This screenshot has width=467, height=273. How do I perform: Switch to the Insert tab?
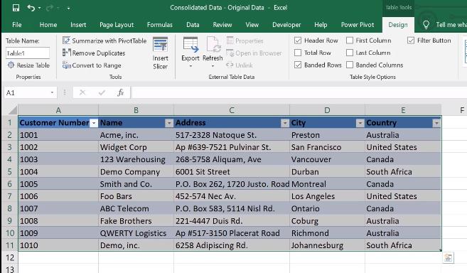click(78, 25)
